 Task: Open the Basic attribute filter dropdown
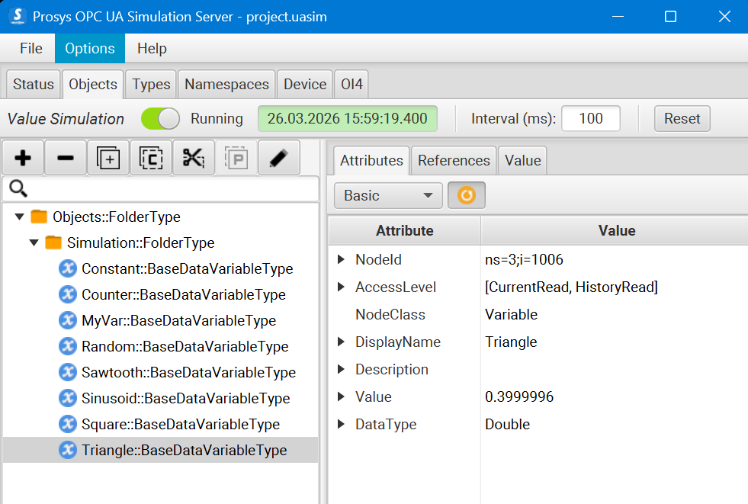click(388, 195)
